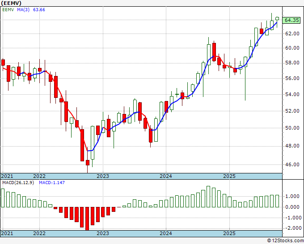This screenshot has height=244, width=304.
Task: Click the 62.00 price axis label
Action: 292,34
